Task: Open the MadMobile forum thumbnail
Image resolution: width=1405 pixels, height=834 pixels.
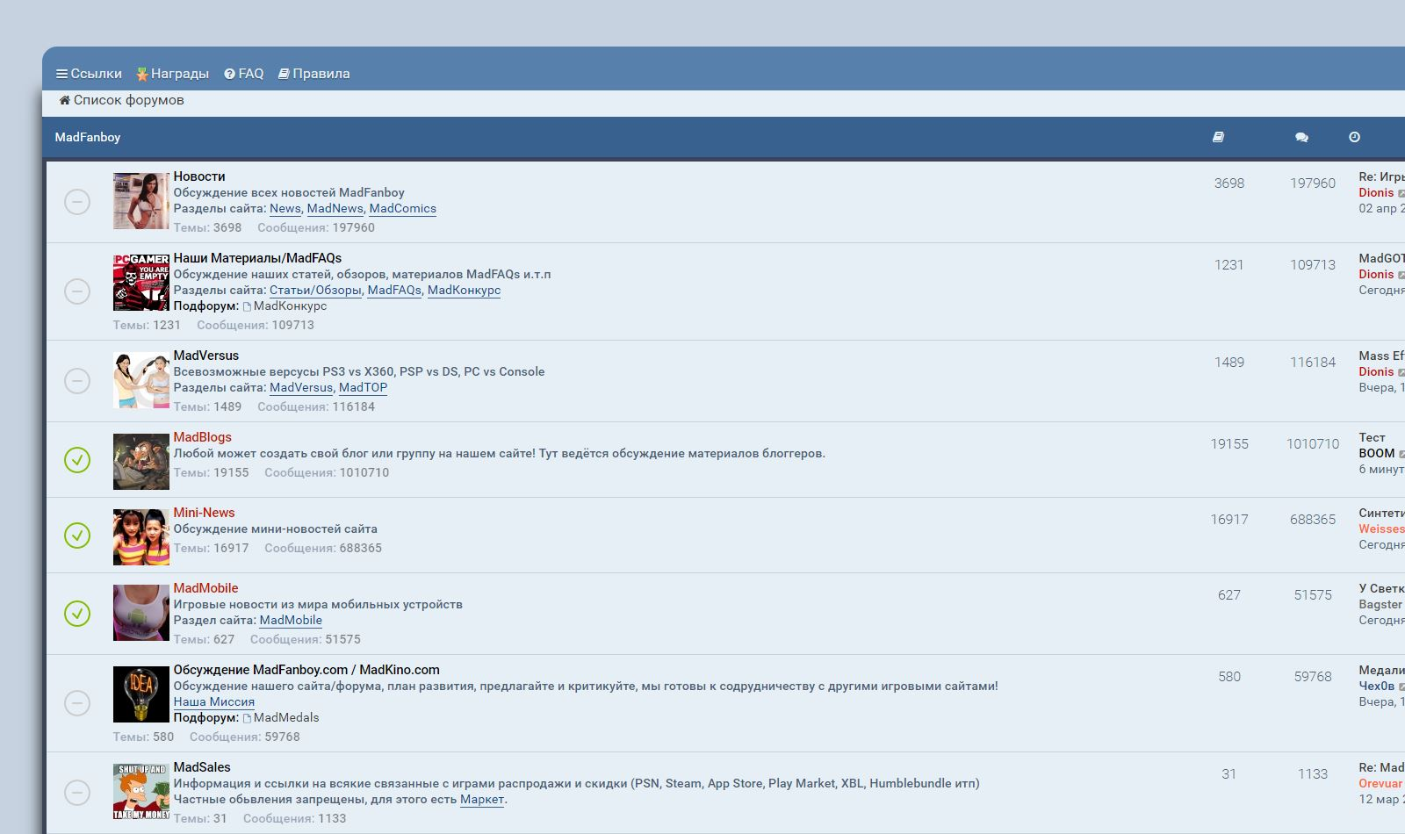Action: click(140, 613)
